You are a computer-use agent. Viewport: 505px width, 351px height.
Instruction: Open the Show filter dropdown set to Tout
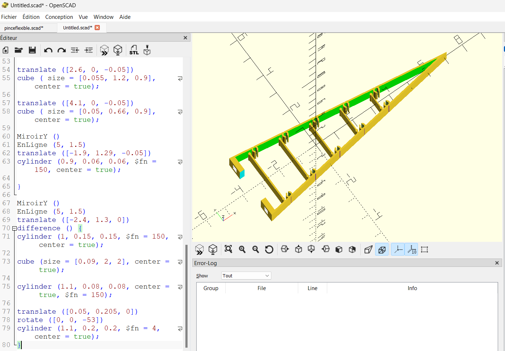point(246,276)
